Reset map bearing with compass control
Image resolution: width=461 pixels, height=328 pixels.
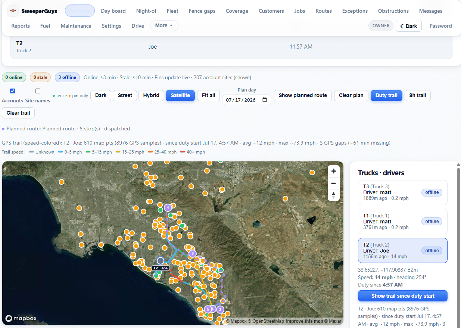(334, 195)
